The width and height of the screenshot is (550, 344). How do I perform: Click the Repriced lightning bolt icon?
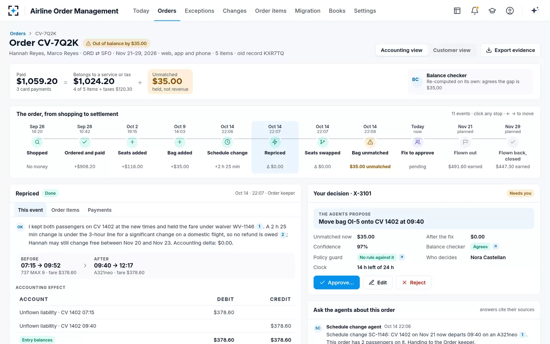(x=275, y=142)
